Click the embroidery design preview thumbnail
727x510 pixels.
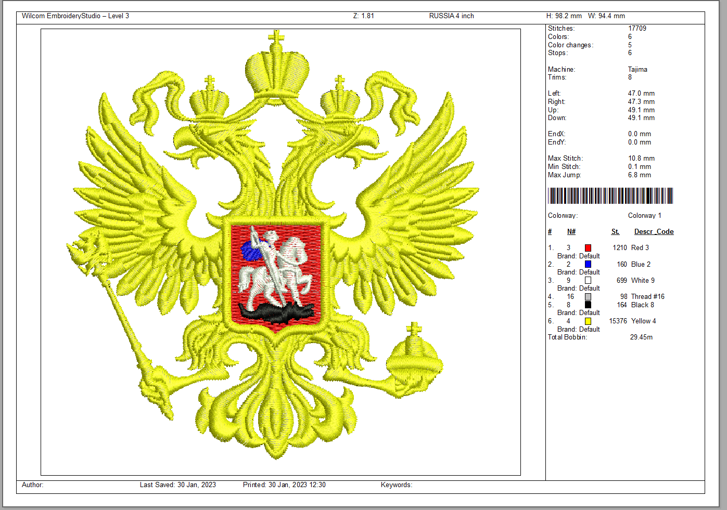pos(280,252)
